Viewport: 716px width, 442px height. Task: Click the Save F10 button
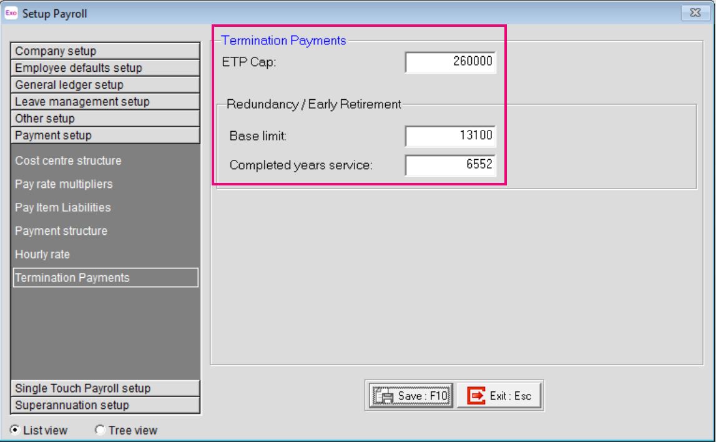(410, 395)
